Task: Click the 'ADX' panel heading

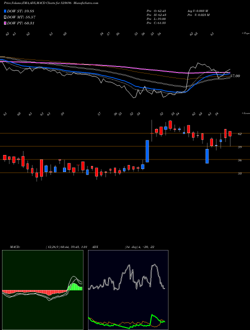Action: pyautogui.click(x=95, y=247)
